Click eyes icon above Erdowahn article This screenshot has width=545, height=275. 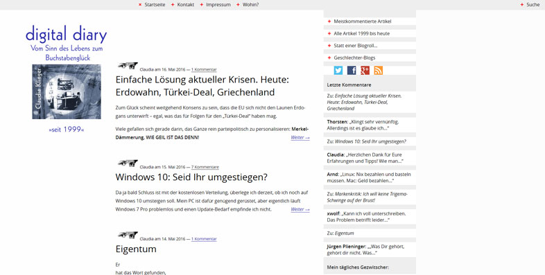pos(128,66)
